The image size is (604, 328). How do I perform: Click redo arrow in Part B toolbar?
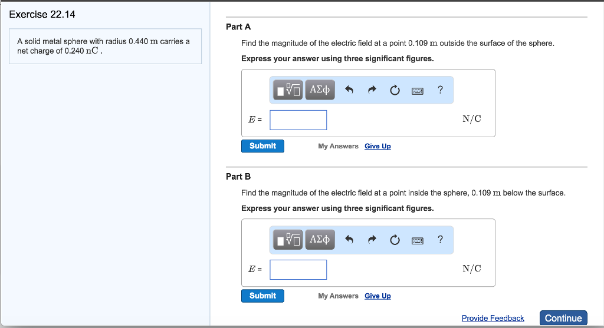coord(372,240)
